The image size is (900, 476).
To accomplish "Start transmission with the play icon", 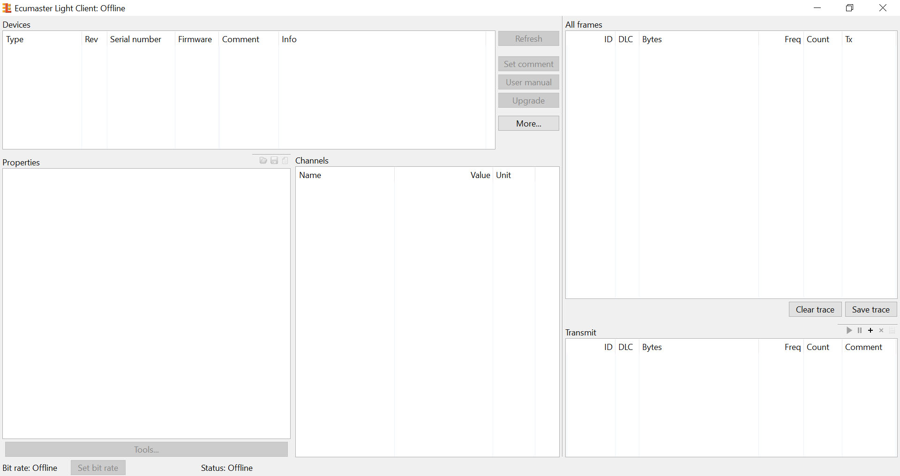I will [x=849, y=330].
